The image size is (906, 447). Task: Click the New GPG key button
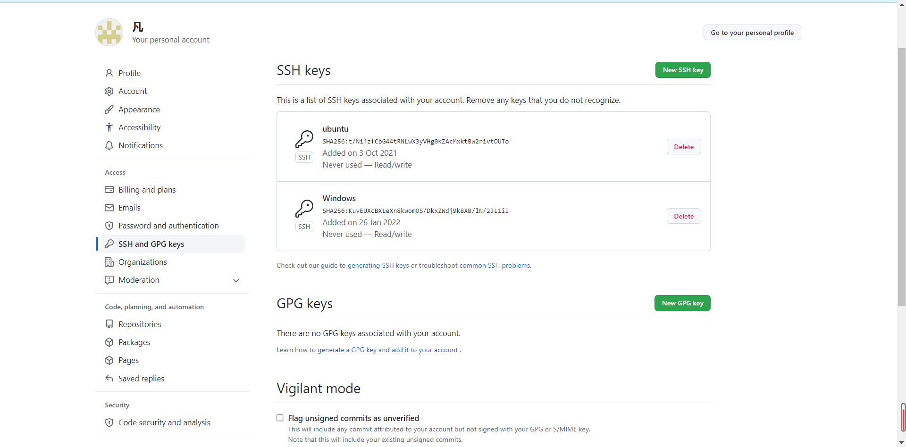coord(682,303)
